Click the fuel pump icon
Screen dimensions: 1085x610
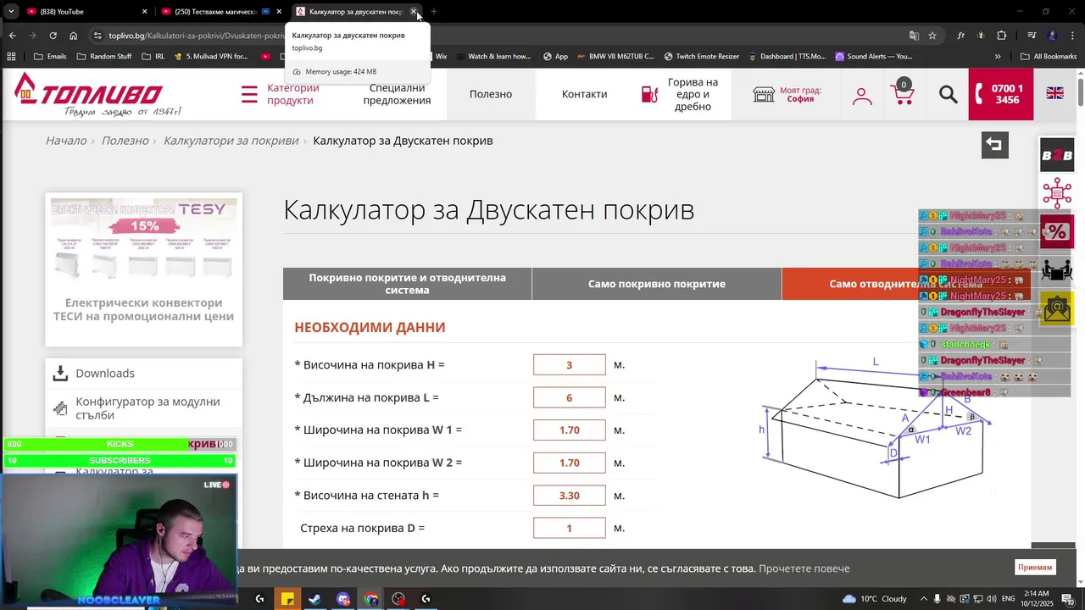[649, 94]
